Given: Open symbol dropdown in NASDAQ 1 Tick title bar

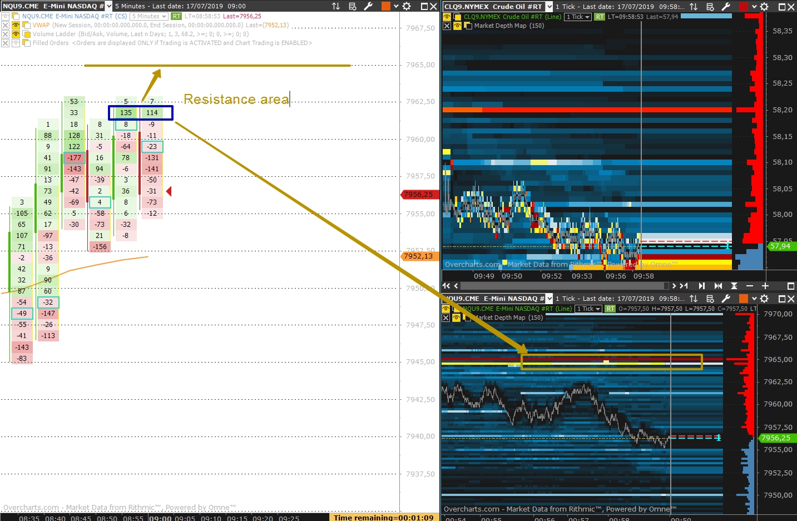Looking at the screenshot, I should pyautogui.click(x=550, y=299).
